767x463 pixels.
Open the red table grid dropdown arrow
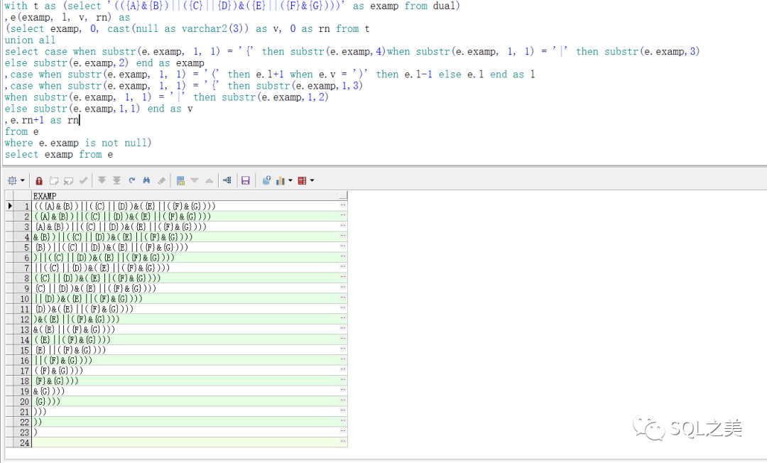[x=312, y=180]
